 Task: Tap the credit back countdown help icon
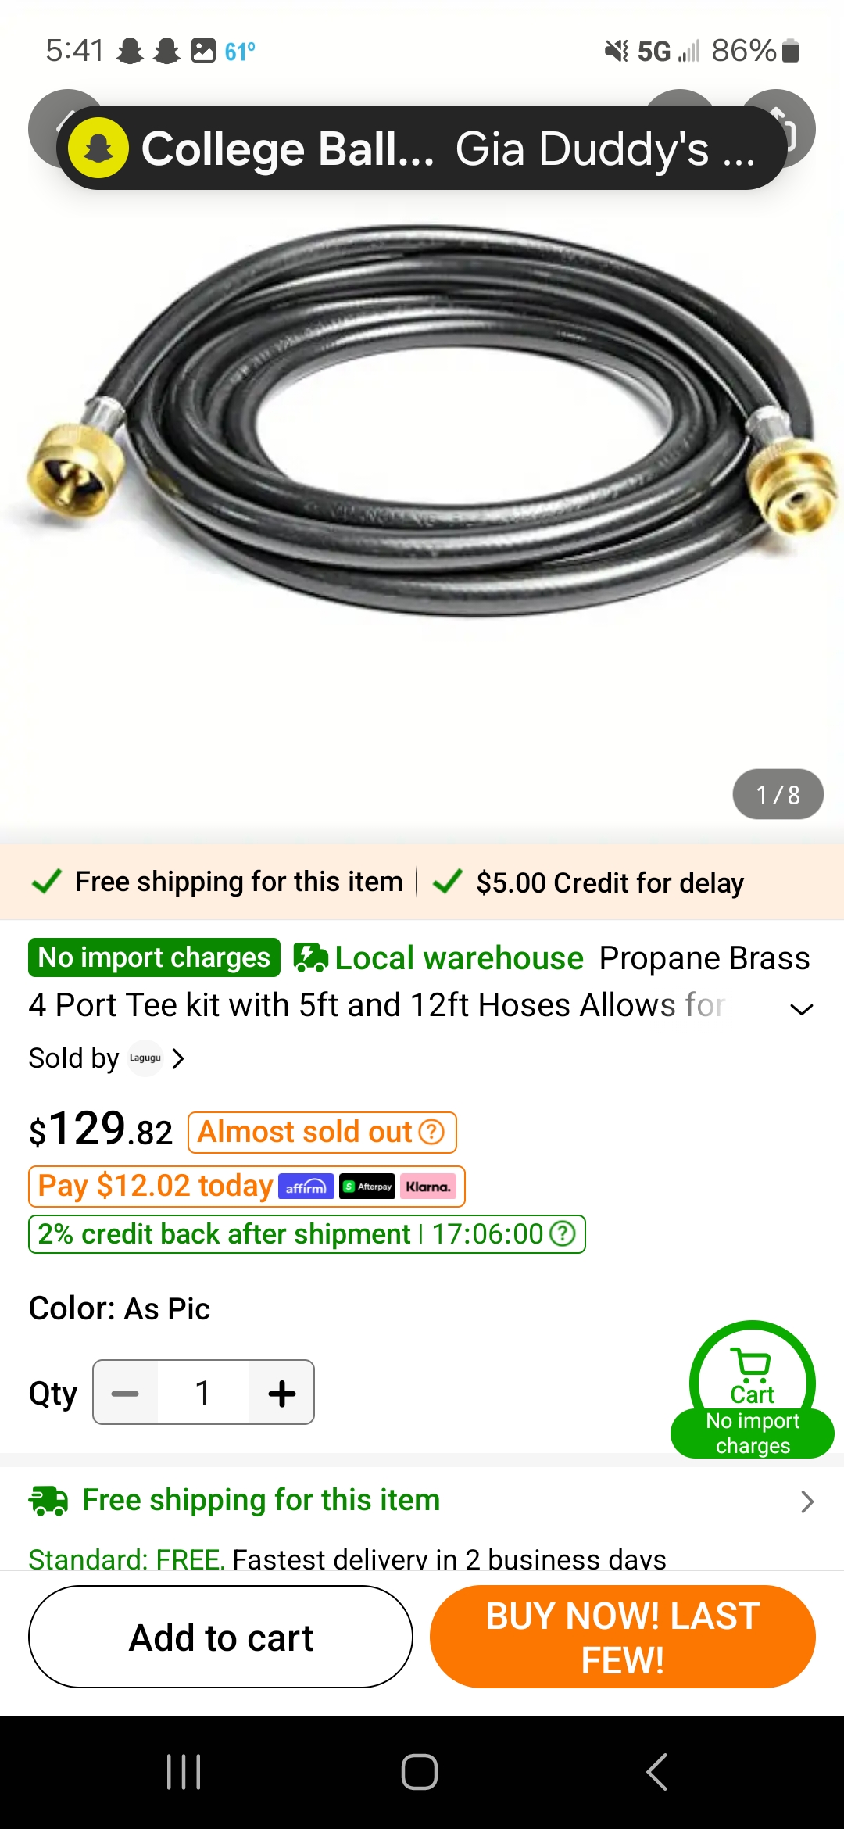[563, 1234]
